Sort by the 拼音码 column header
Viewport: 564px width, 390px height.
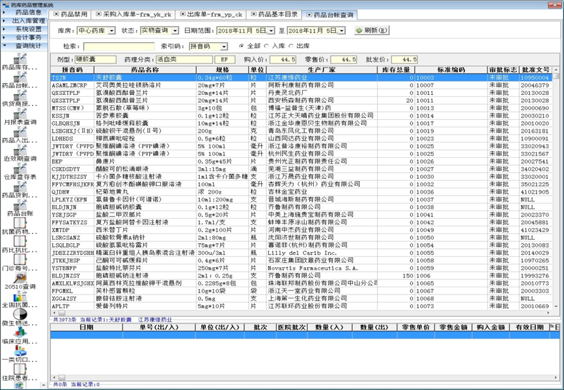(72, 70)
